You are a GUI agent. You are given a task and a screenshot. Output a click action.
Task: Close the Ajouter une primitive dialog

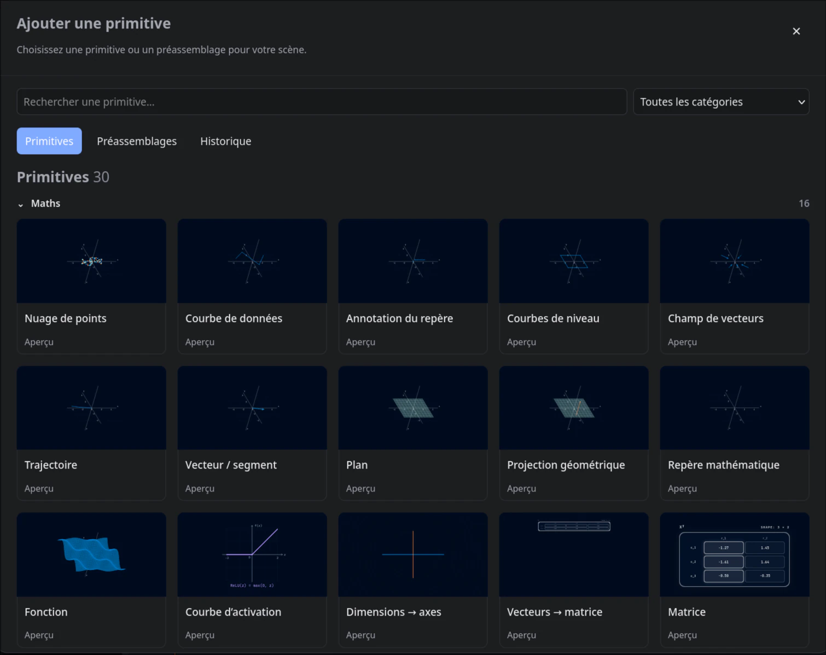(x=796, y=31)
